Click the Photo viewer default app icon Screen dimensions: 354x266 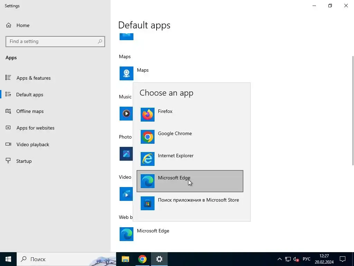126,154
